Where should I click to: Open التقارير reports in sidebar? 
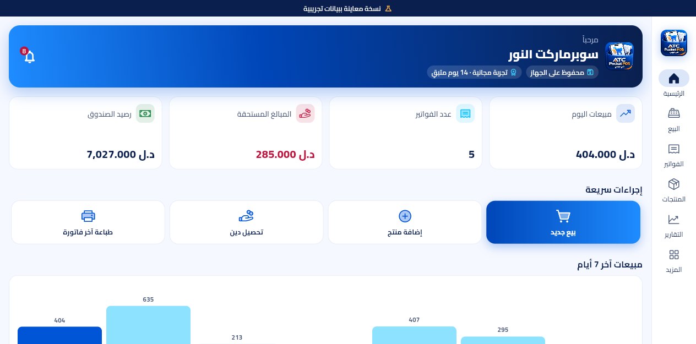[x=674, y=225]
